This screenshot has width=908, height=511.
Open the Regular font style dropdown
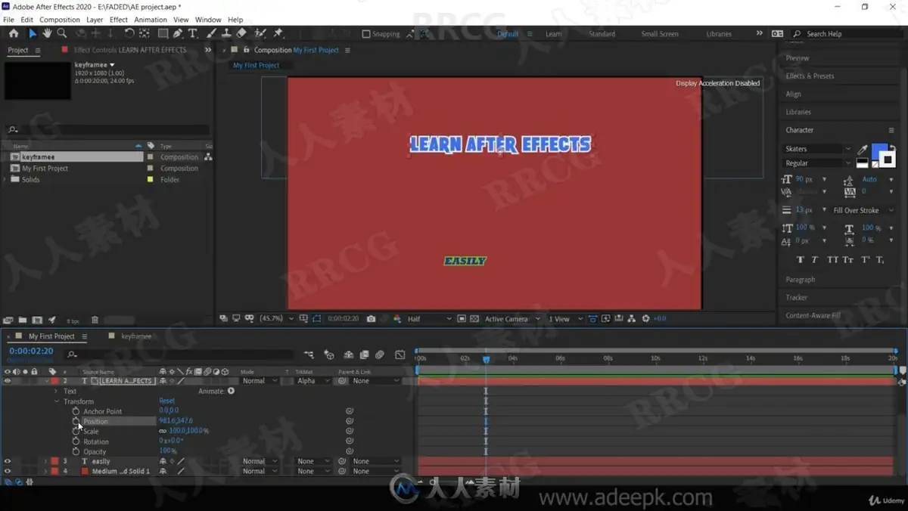tap(818, 163)
